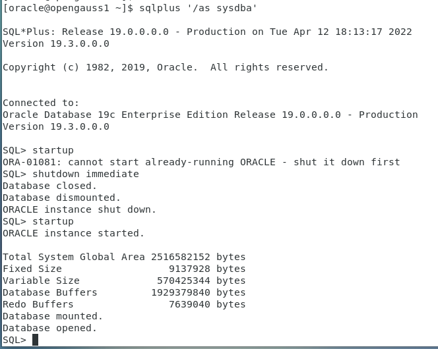Viewport: 438px width, 349px height.
Task: Click the ORA-01081 error message line
Action: tap(201, 162)
